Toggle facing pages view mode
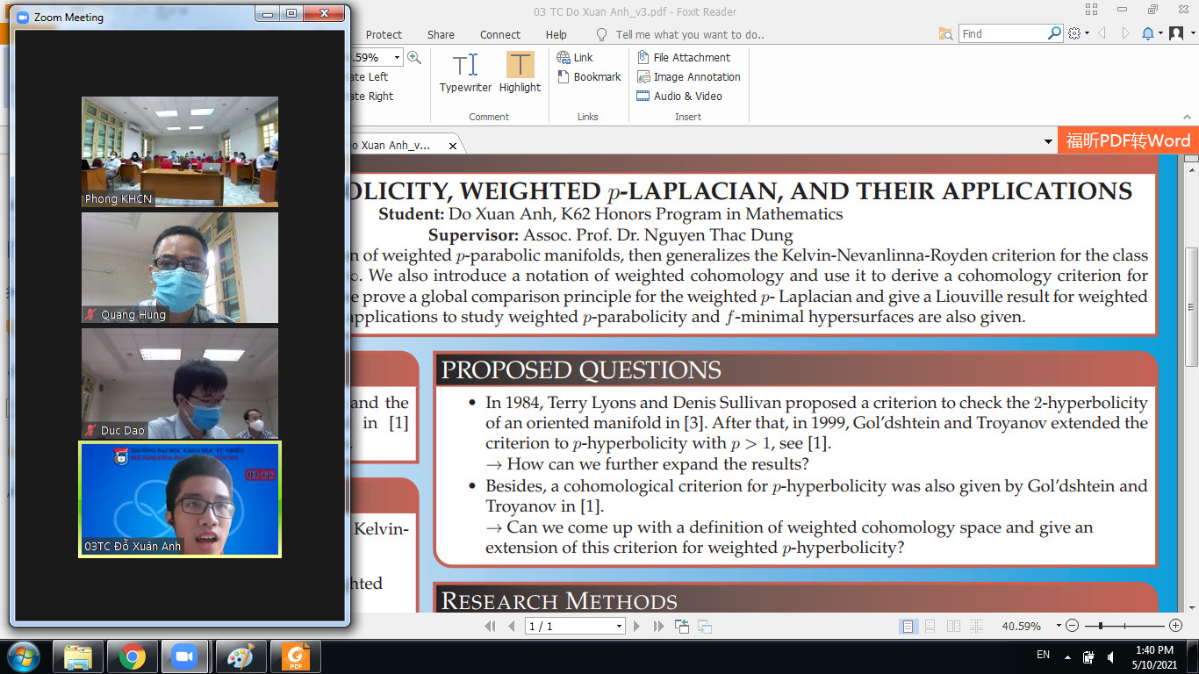The width and height of the screenshot is (1199, 674). [953, 626]
